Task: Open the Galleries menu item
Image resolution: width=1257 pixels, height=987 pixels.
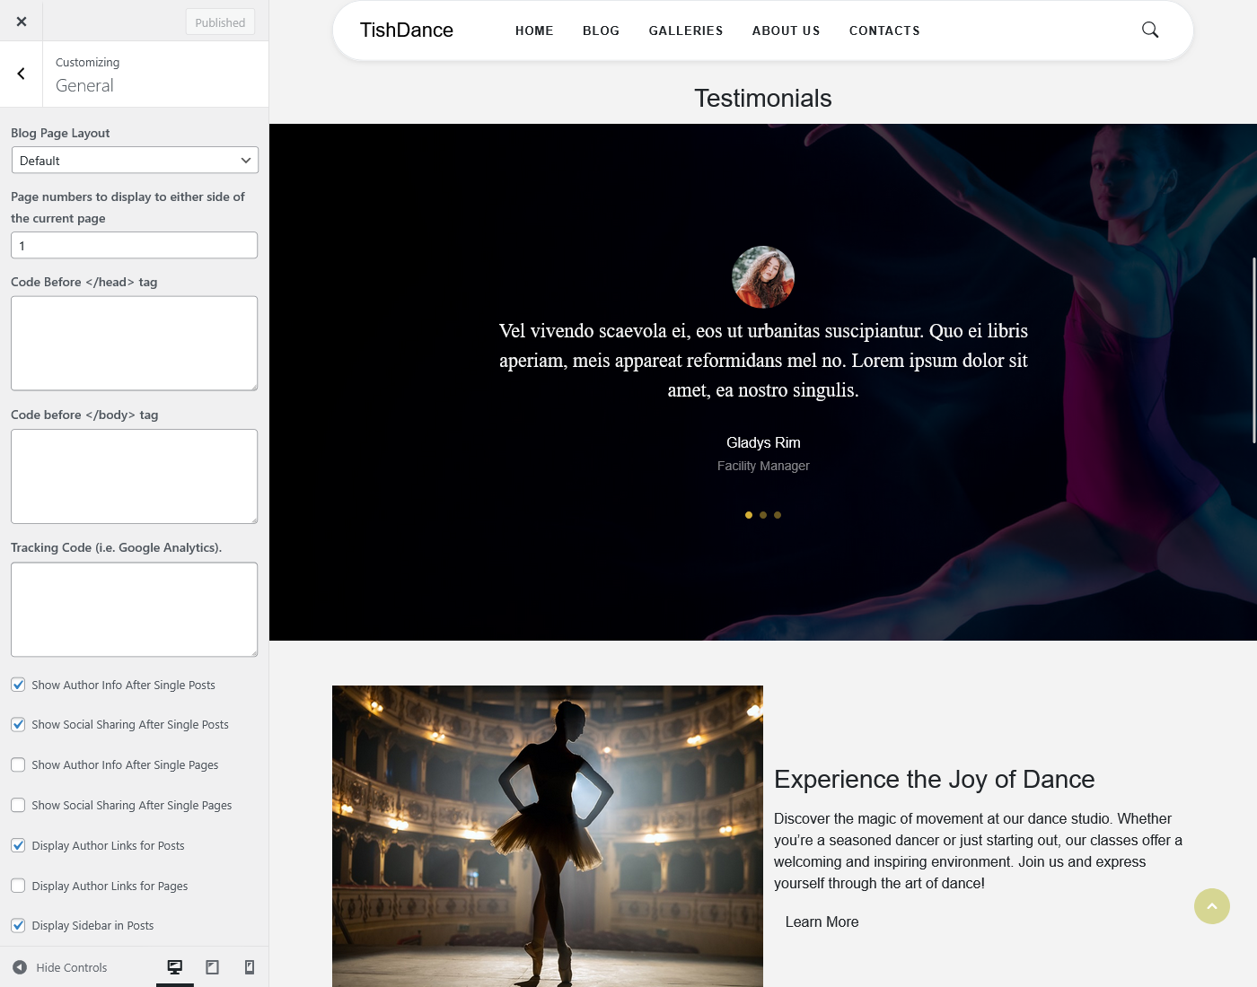Action: point(685,31)
